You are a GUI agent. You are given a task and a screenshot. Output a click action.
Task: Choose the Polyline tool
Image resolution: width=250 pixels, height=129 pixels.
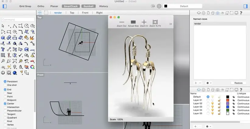click(x=15, y=26)
